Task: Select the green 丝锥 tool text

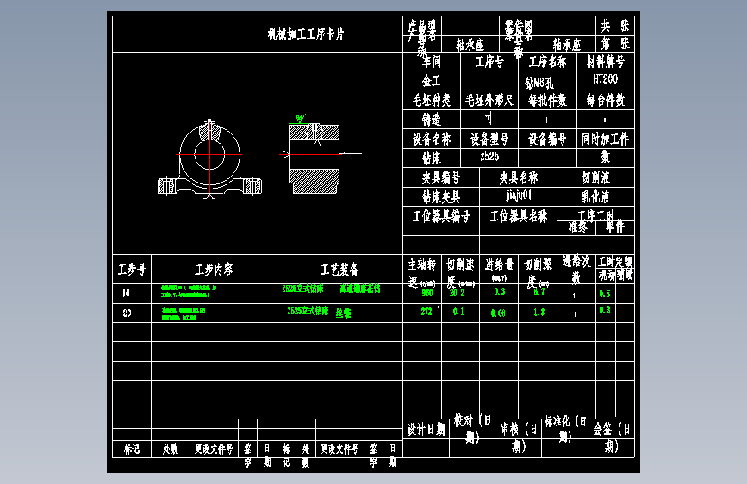Action: 344,313
